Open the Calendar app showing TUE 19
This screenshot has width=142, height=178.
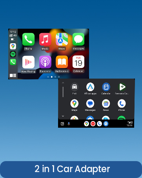78,62
